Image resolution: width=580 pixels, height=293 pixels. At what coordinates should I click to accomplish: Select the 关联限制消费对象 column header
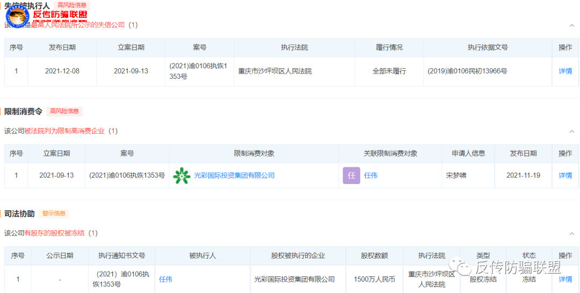pyautogui.click(x=390, y=153)
